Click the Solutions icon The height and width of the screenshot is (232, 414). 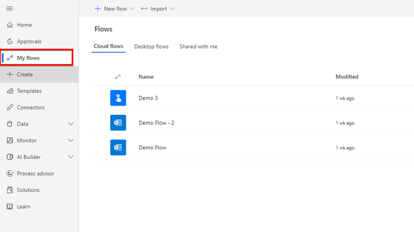point(10,190)
